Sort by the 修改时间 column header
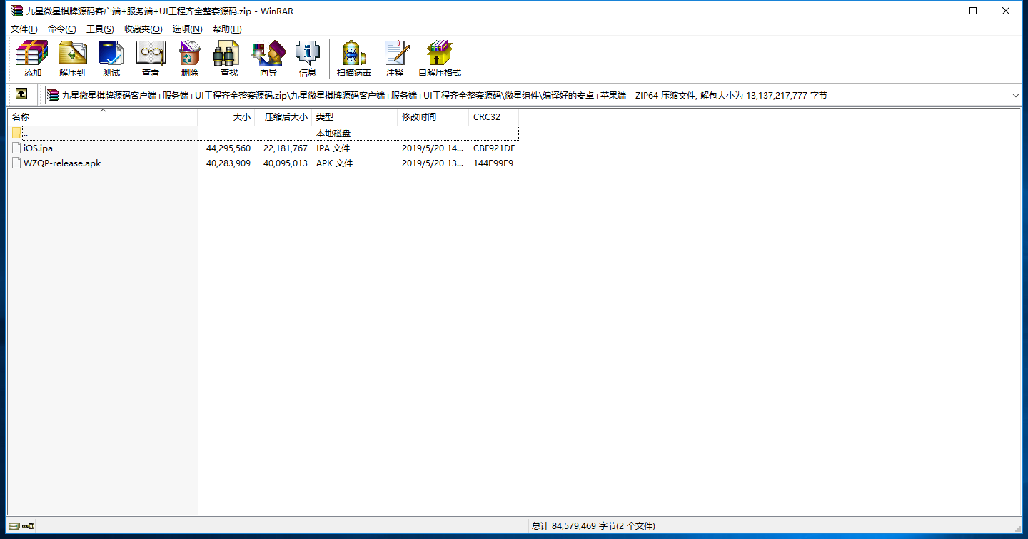This screenshot has height=539, width=1028. coord(433,116)
